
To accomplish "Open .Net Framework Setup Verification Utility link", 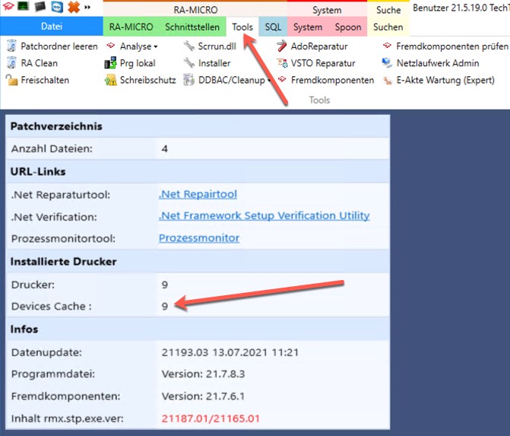I will pos(264,216).
